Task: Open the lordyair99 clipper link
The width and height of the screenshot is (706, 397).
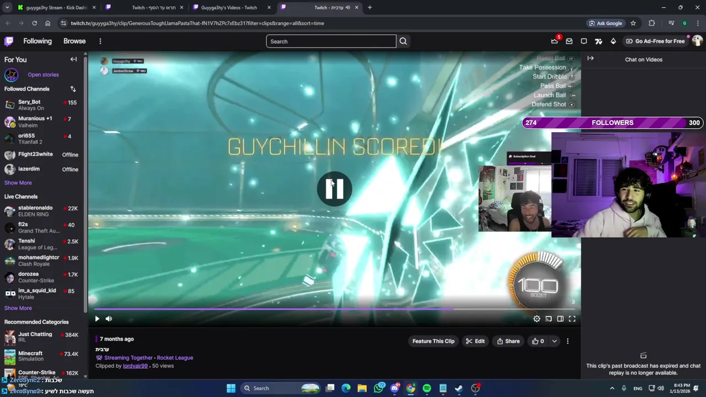Action: [135, 366]
